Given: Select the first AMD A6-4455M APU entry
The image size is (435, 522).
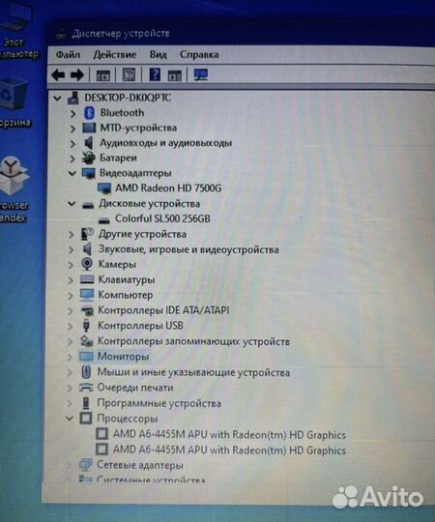Looking at the screenshot, I should click(x=229, y=434).
